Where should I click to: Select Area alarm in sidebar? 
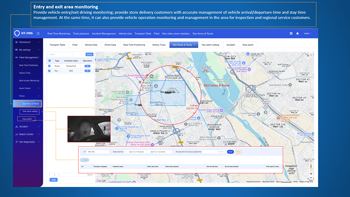(26, 119)
